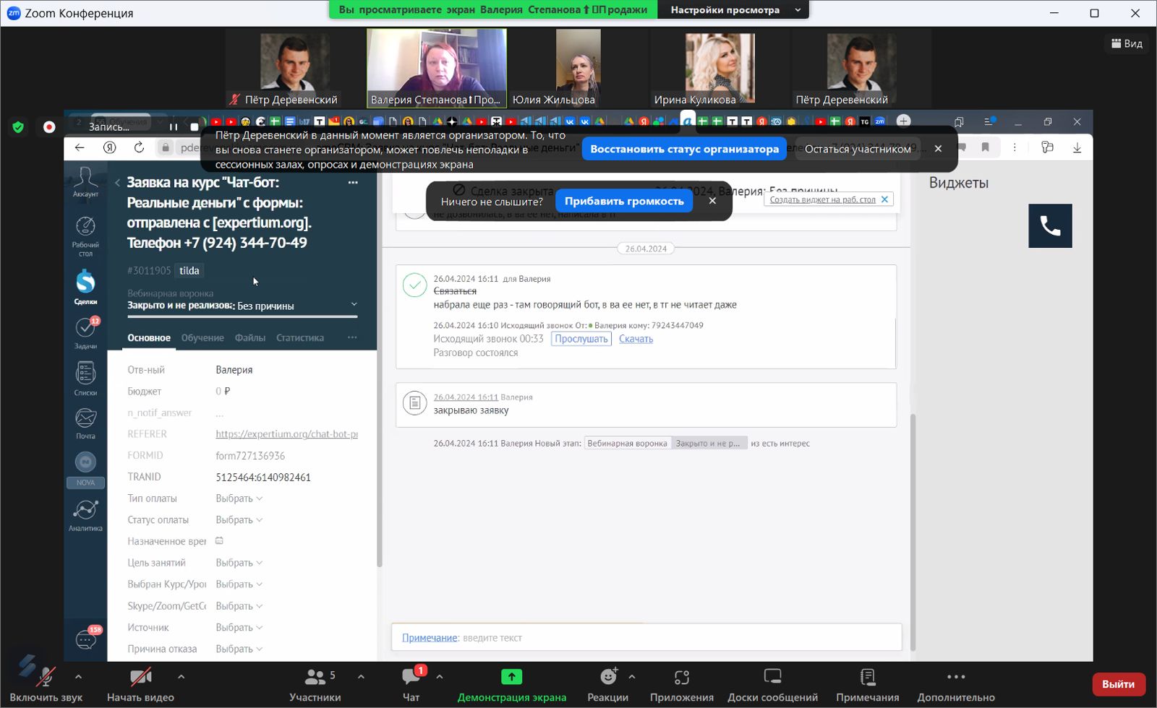Image resolution: width=1157 pixels, height=708 pixels.
Task: Open the CRM chat notifications icon
Action: coord(86,639)
